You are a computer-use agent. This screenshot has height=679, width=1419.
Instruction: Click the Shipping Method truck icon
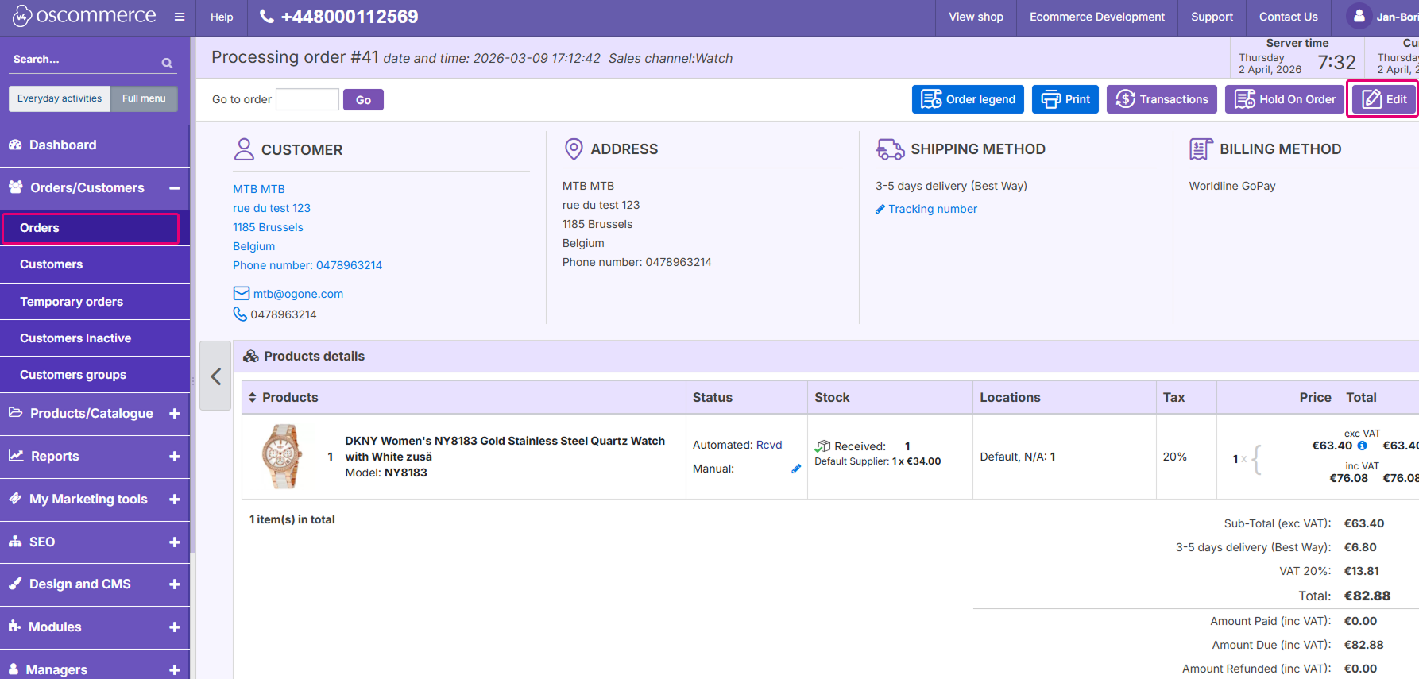click(x=890, y=149)
